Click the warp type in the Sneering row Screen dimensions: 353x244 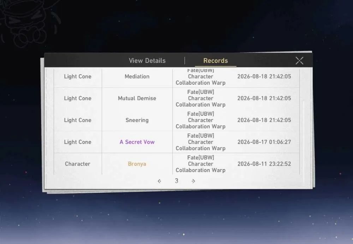pos(201,120)
